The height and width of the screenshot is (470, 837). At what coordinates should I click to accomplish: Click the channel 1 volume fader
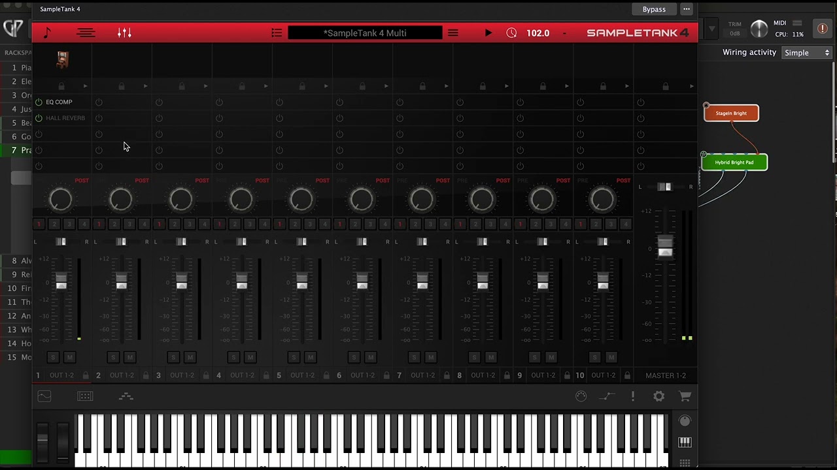[61, 281]
